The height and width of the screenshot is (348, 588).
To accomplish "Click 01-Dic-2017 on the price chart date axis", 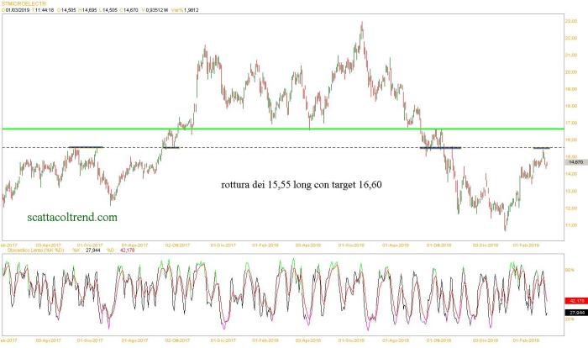I will click(x=223, y=245).
